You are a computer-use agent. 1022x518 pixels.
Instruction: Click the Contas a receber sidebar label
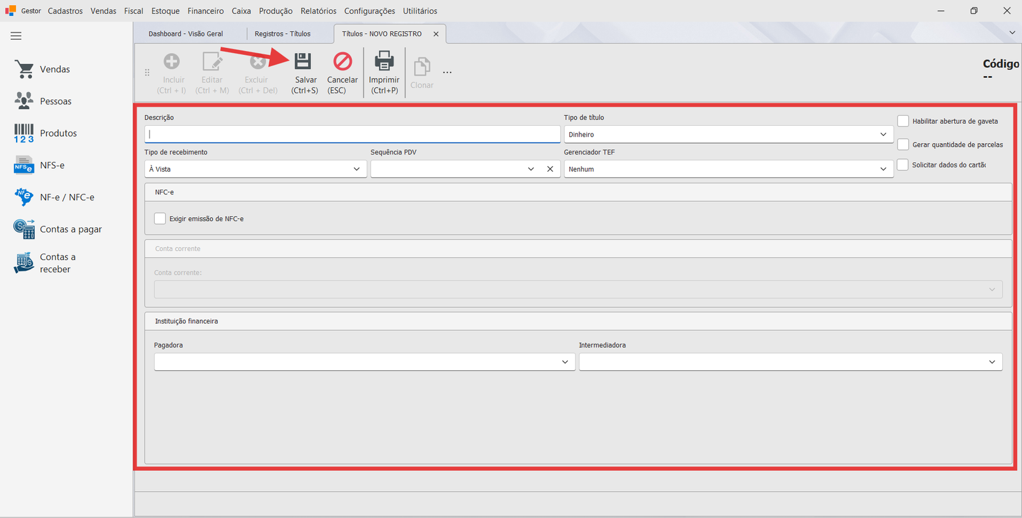[x=57, y=263]
